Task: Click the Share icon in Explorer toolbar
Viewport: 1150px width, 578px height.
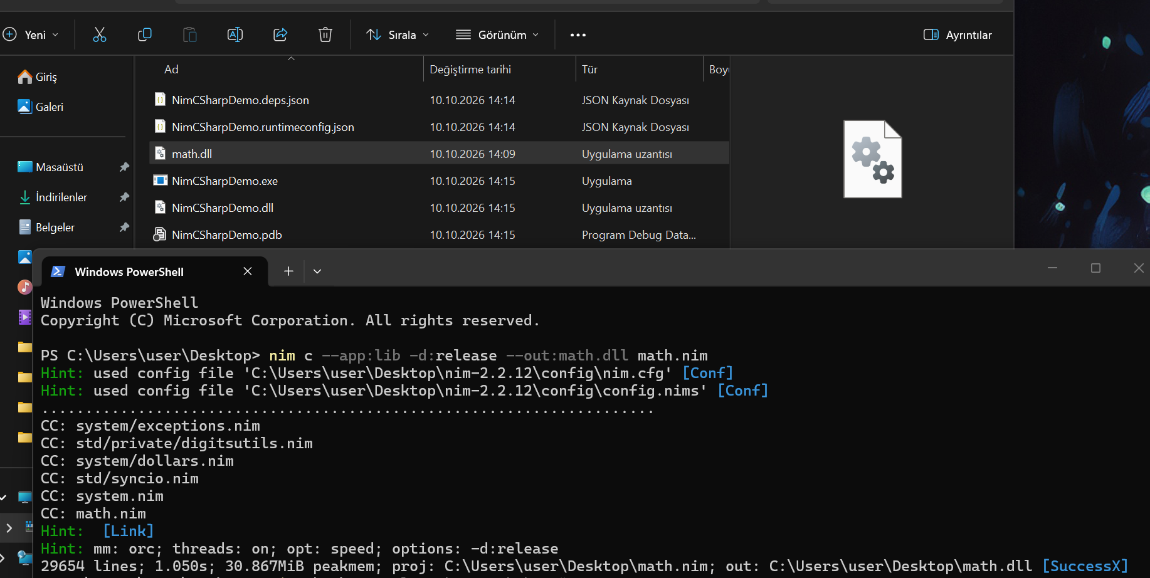Action: pyautogui.click(x=280, y=34)
